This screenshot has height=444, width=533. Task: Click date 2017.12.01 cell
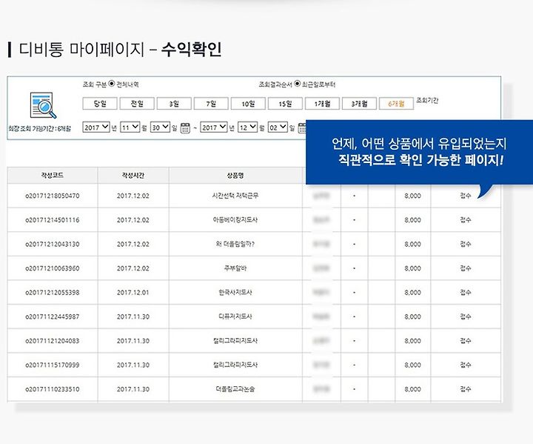(133, 293)
